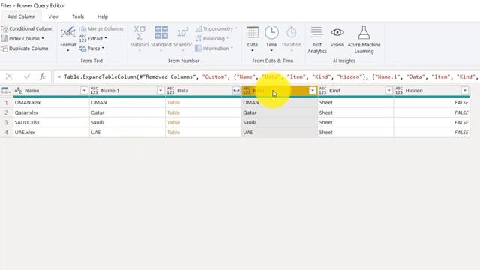Open the Table link in UAE row
The width and height of the screenshot is (480, 270).
(173, 133)
